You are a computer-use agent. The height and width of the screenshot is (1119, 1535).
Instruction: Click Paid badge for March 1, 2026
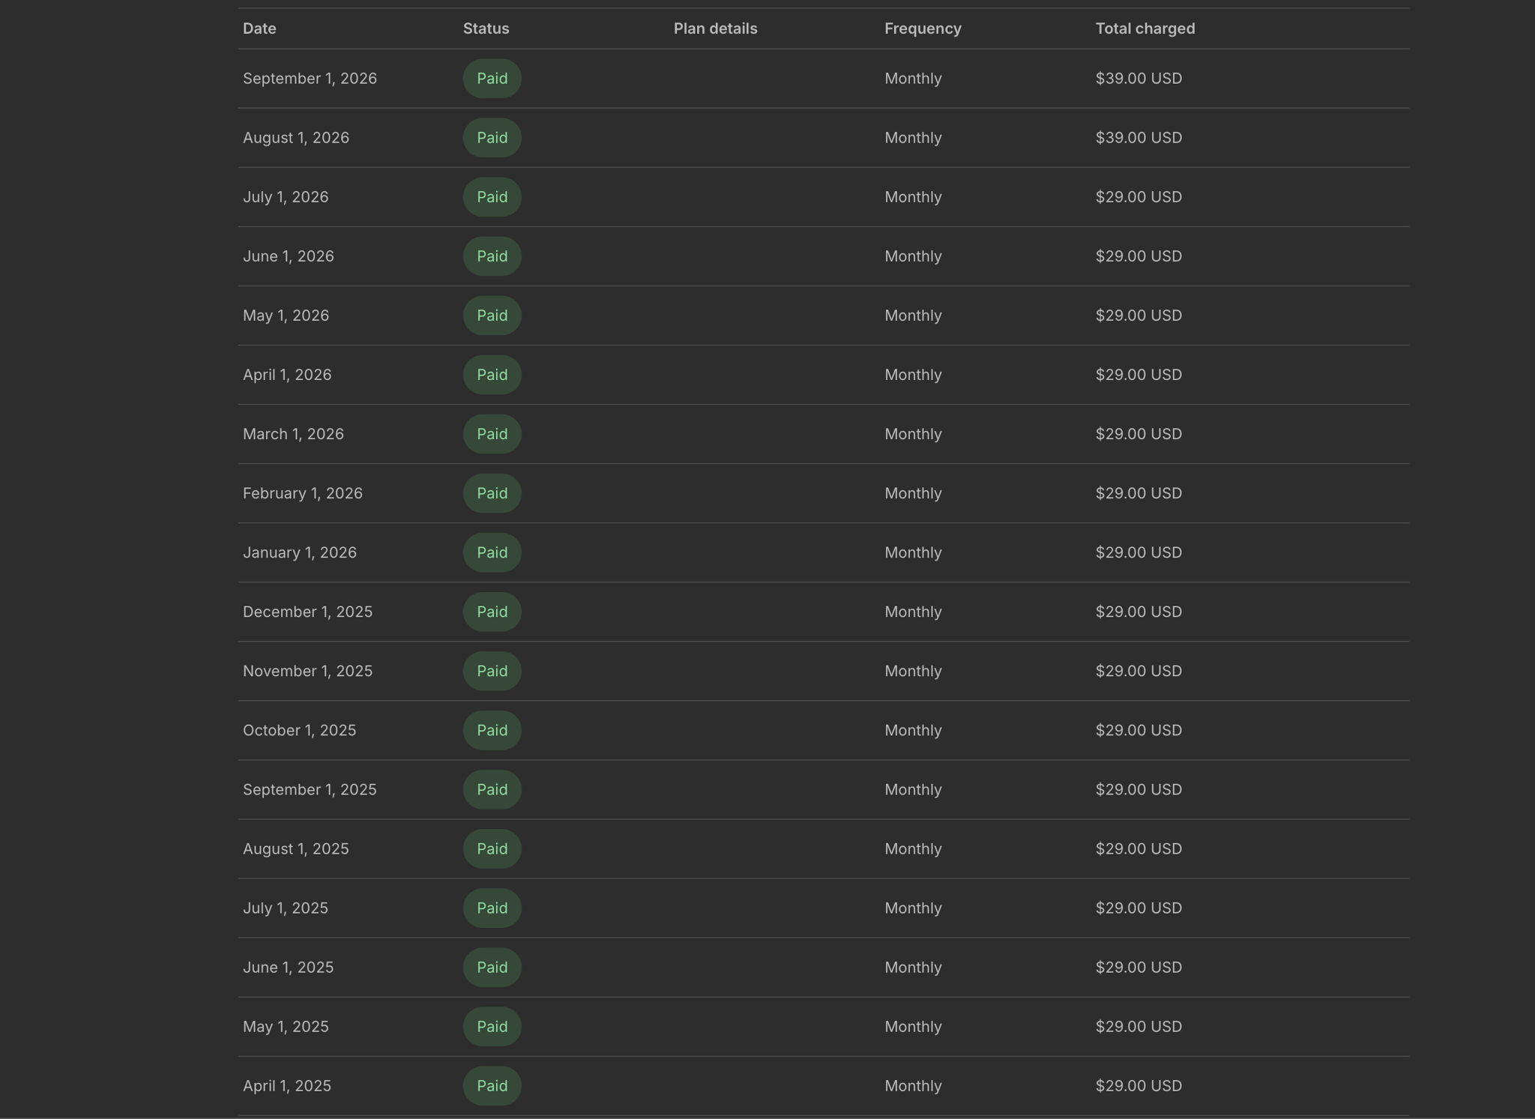click(x=492, y=434)
